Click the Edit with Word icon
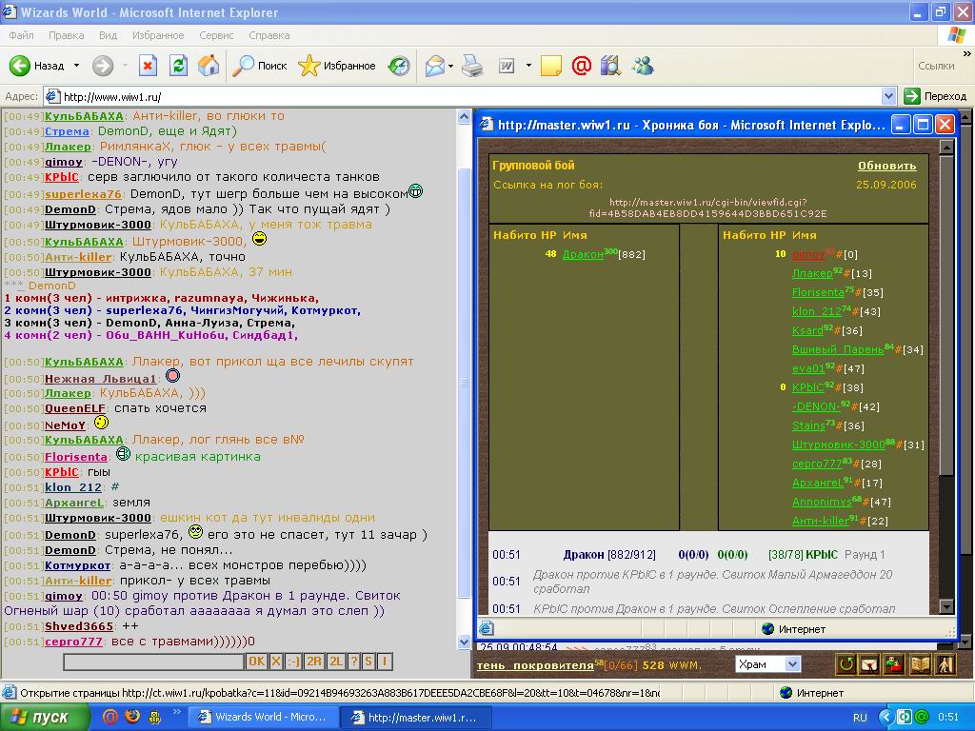This screenshot has width=975, height=731. click(x=507, y=66)
